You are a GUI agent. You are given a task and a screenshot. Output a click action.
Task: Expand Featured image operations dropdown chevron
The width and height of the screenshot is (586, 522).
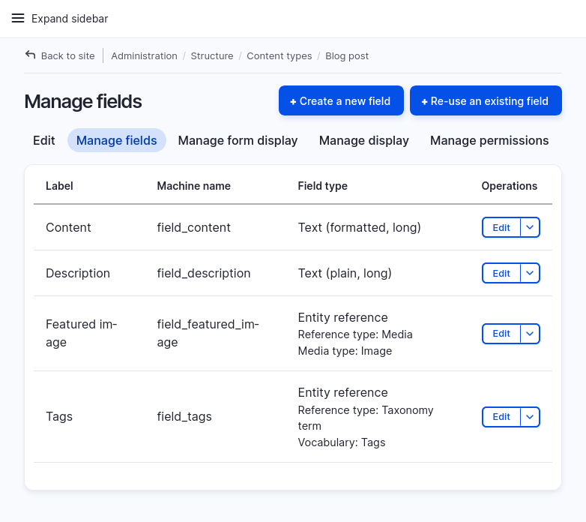click(x=530, y=334)
